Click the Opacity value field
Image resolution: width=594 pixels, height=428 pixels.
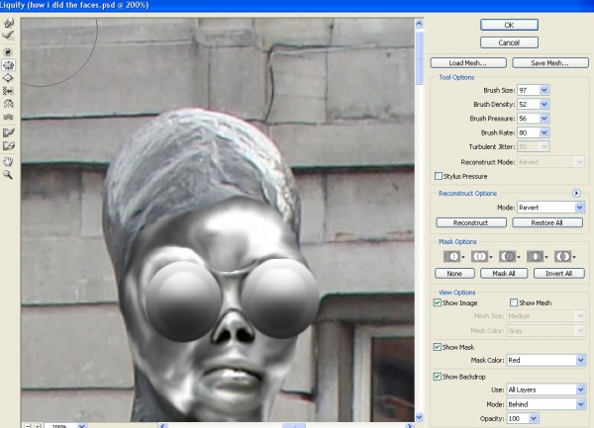pos(518,418)
